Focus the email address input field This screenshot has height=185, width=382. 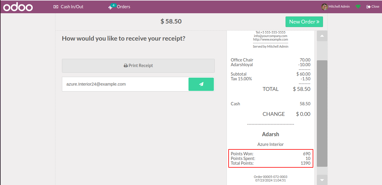pyautogui.click(x=125, y=84)
